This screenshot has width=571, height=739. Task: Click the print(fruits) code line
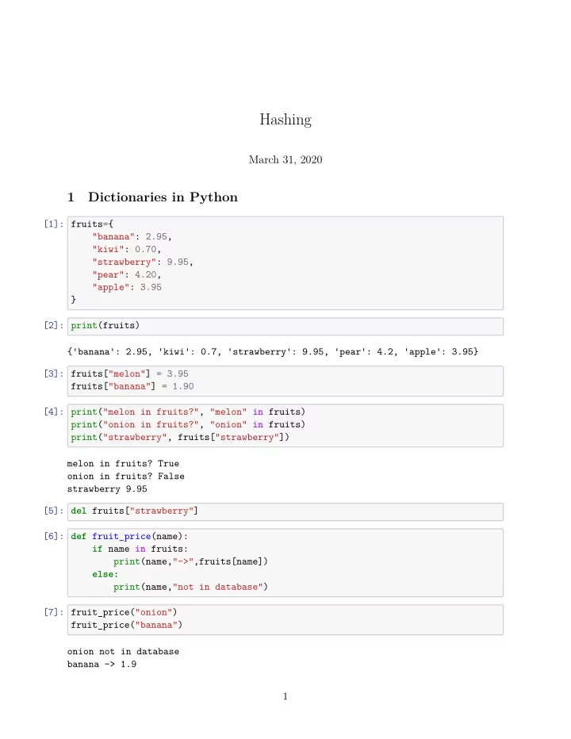(105, 326)
